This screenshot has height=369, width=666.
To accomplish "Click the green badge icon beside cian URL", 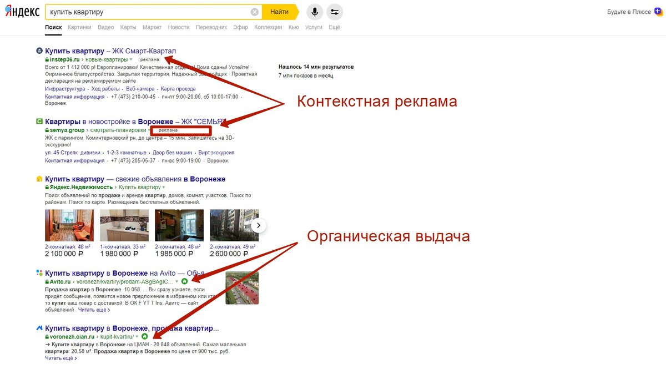I will (x=144, y=336).
